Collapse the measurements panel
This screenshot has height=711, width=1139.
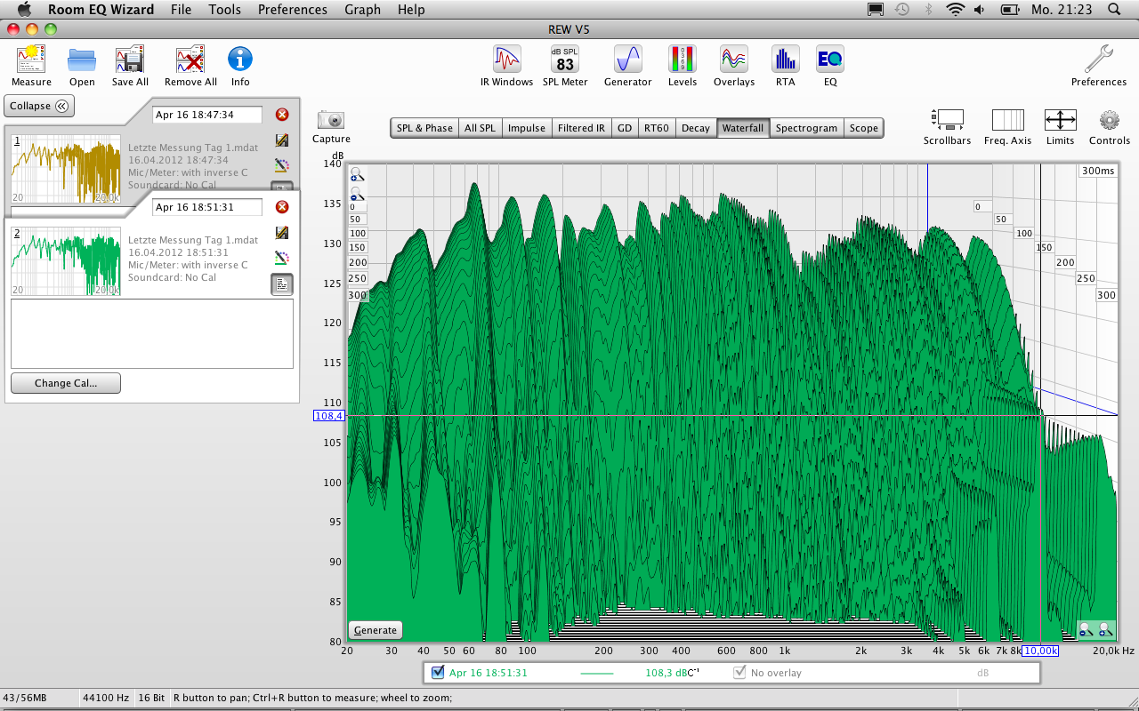39,106
